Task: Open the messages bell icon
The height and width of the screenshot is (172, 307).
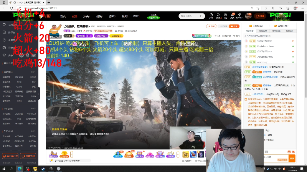Action: pyautogui.click(x=232, y=16)
